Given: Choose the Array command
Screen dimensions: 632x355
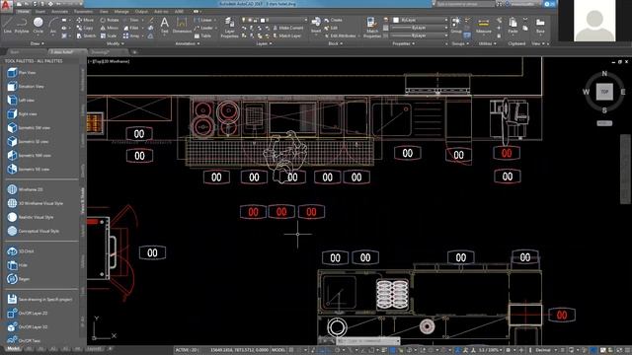Looking at the screenshot, I should coord(130,35).
